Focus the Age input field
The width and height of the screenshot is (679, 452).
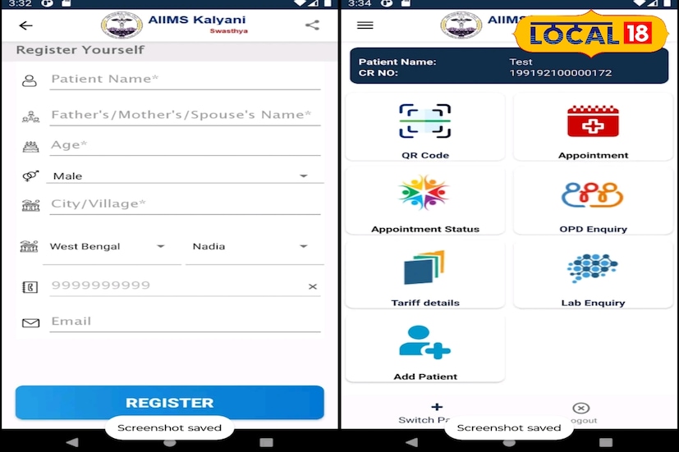[x=185, y=145]
